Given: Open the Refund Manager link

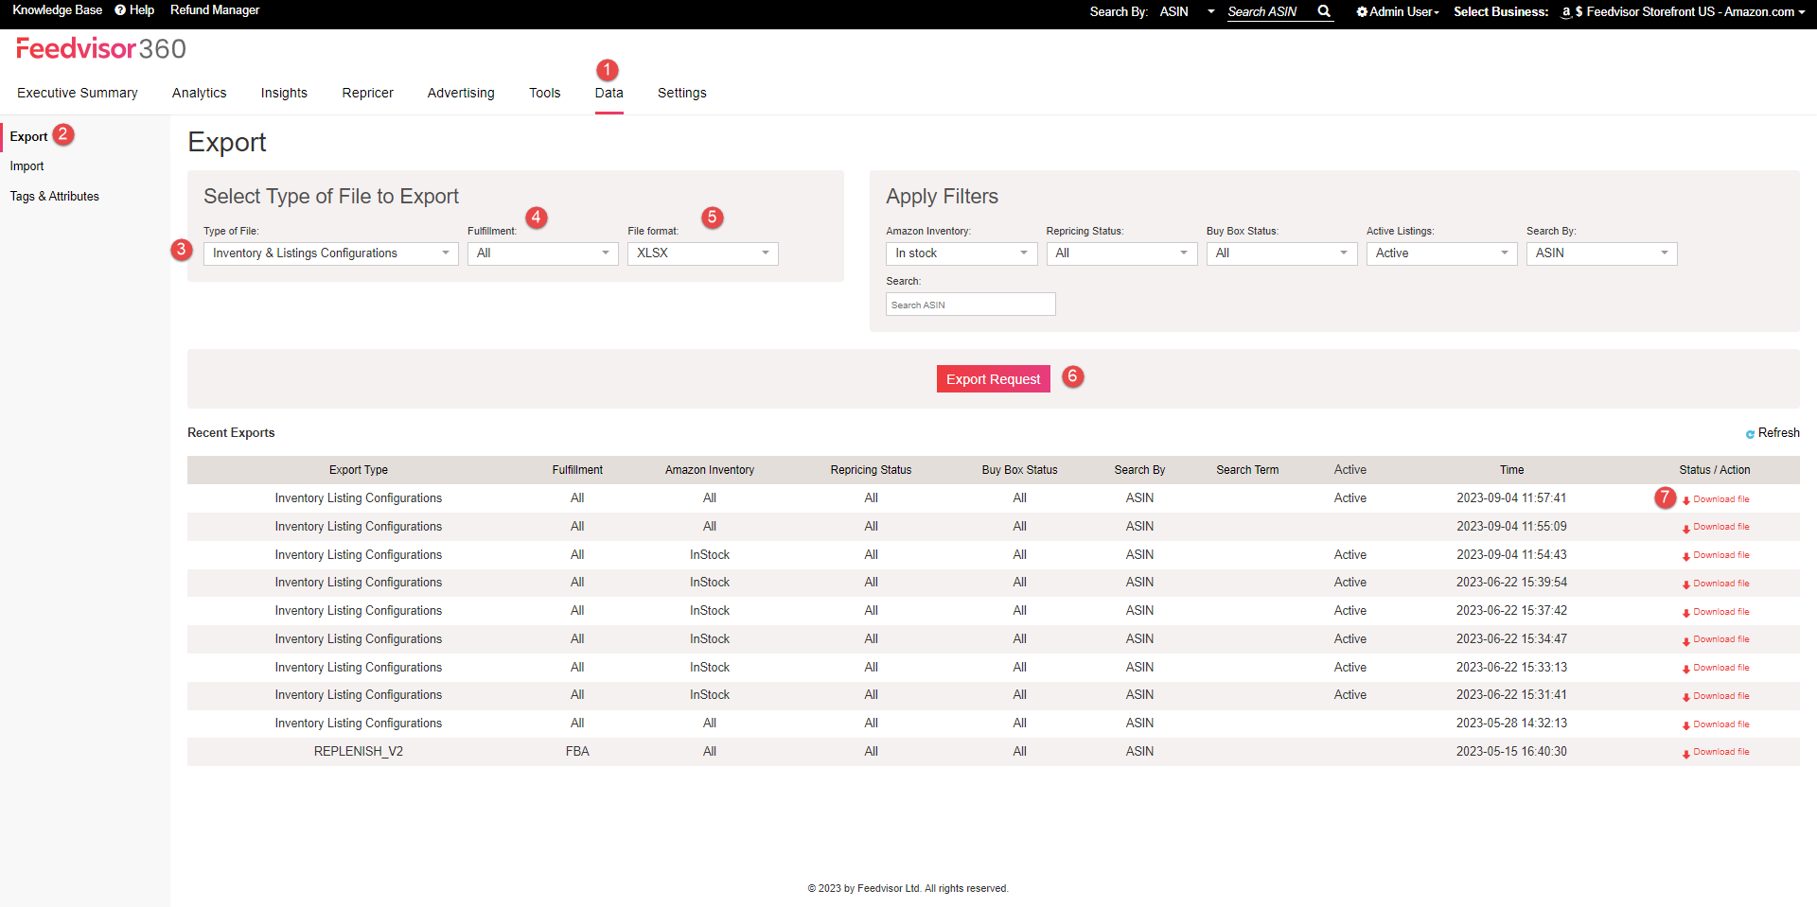Looking at the screenshot, I should click(x=215, y=10).
